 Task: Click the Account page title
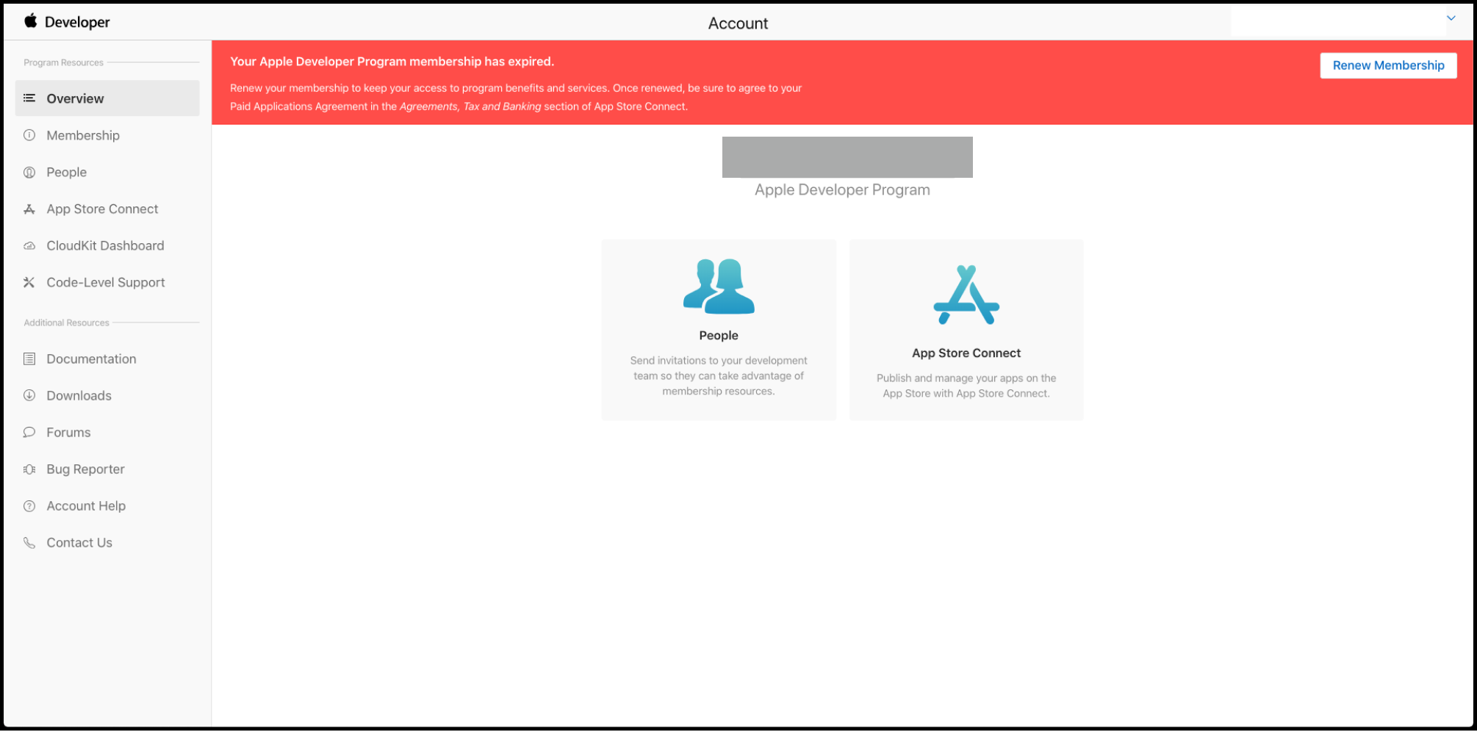tap(738, 23)
